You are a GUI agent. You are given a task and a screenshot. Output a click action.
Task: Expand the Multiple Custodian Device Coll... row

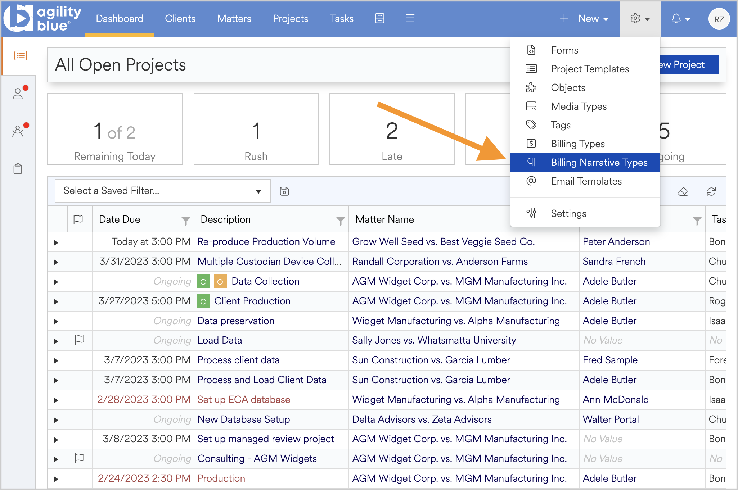(x=56, y=262)
